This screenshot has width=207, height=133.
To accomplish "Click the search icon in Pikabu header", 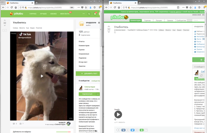I will (89, 14).
